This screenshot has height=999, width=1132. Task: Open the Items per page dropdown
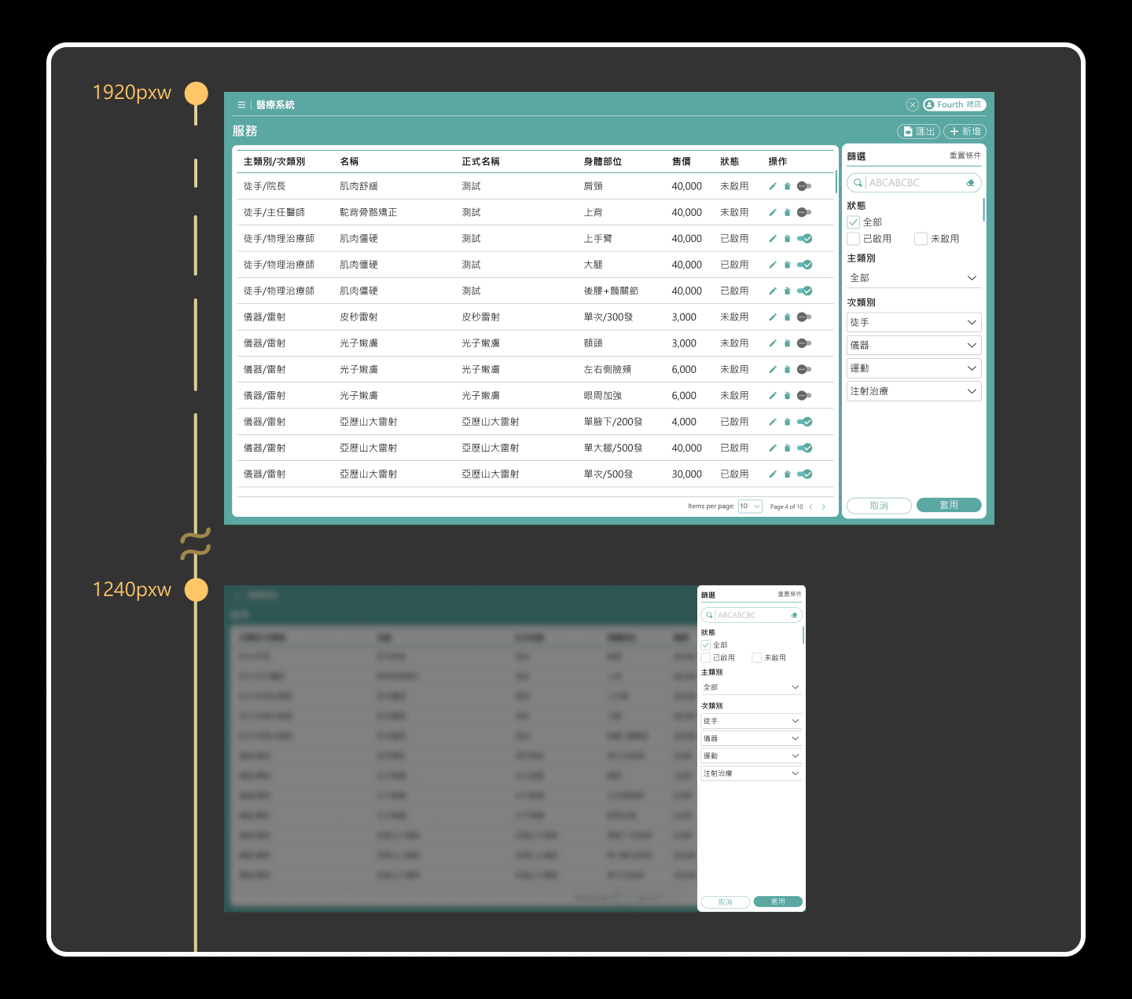tap(750, 507)
